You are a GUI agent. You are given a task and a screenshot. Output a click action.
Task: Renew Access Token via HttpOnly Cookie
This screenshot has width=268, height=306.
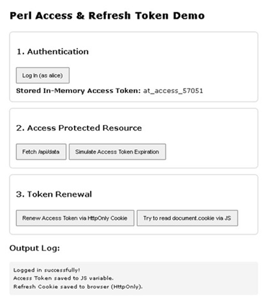pyautogui.click(x=75, y=218)
